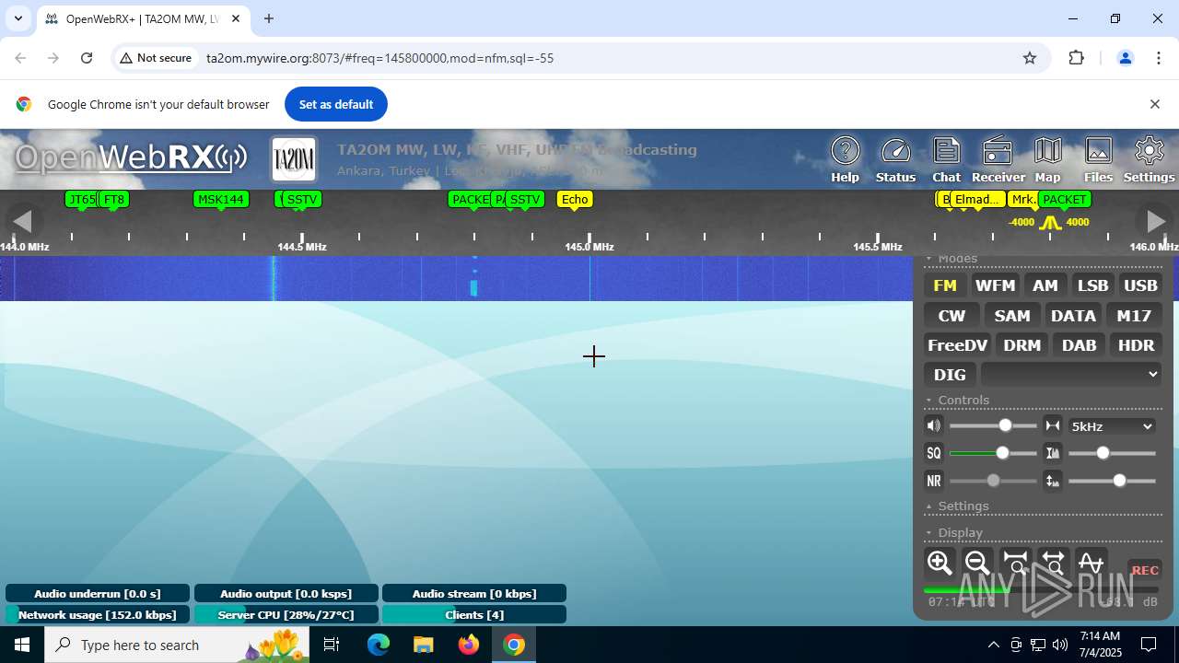The height and width of the screenshot is (663, 1179).
Task: Open the Chat panel
Action: pos(946,160)
